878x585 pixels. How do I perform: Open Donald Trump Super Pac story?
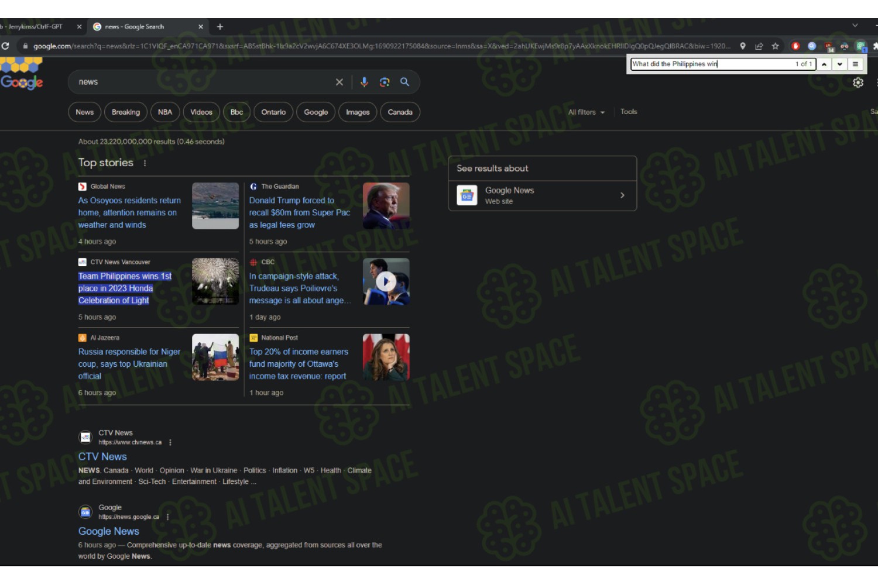point(300,213)
